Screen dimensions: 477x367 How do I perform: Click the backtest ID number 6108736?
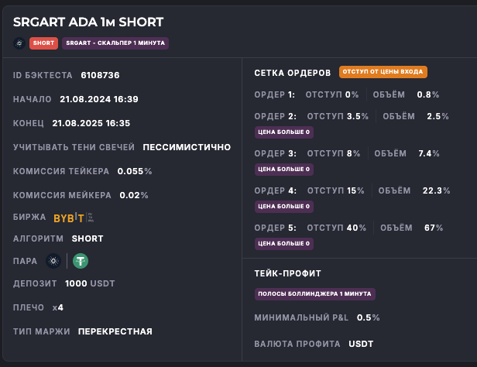(x=100, y=75)
